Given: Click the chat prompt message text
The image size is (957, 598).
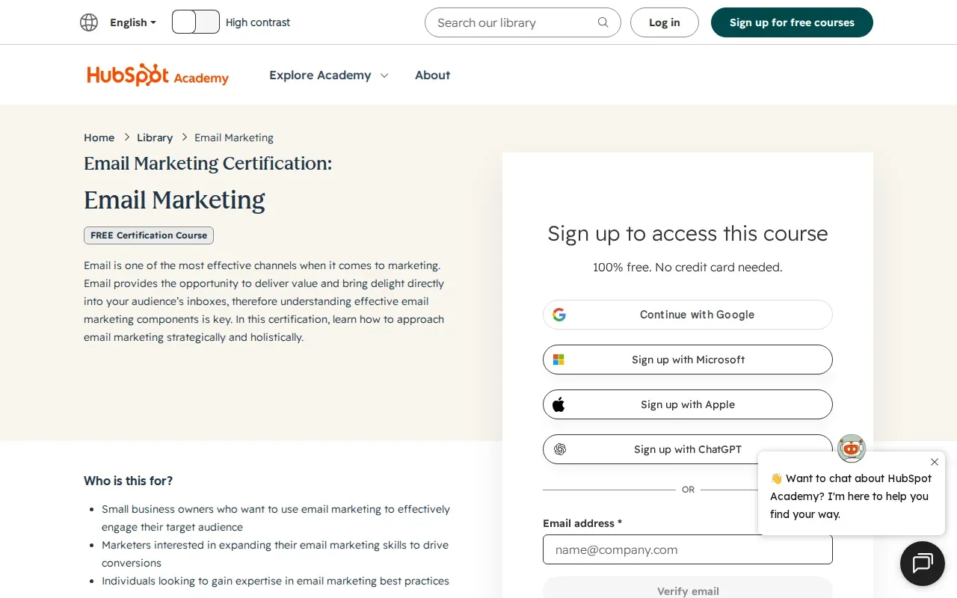Looking at the screenshot, I should pos(851,496).
